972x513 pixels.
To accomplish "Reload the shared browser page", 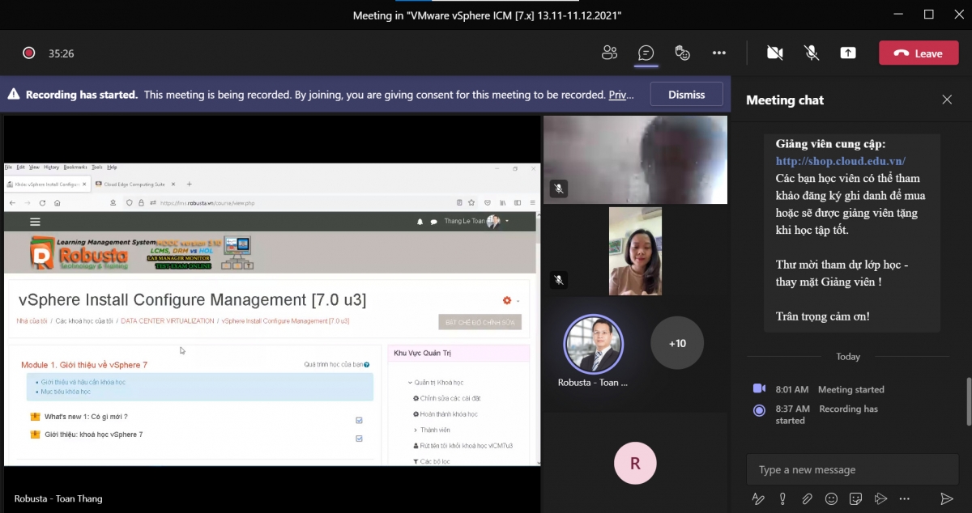I will pyautogui.click(x=42, y=203).
